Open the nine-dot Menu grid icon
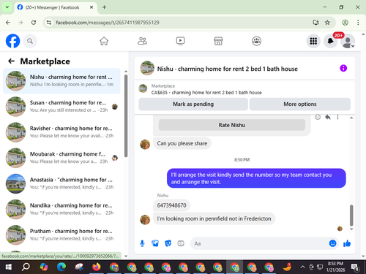The image size is (366, 274). tap(313, 41)
